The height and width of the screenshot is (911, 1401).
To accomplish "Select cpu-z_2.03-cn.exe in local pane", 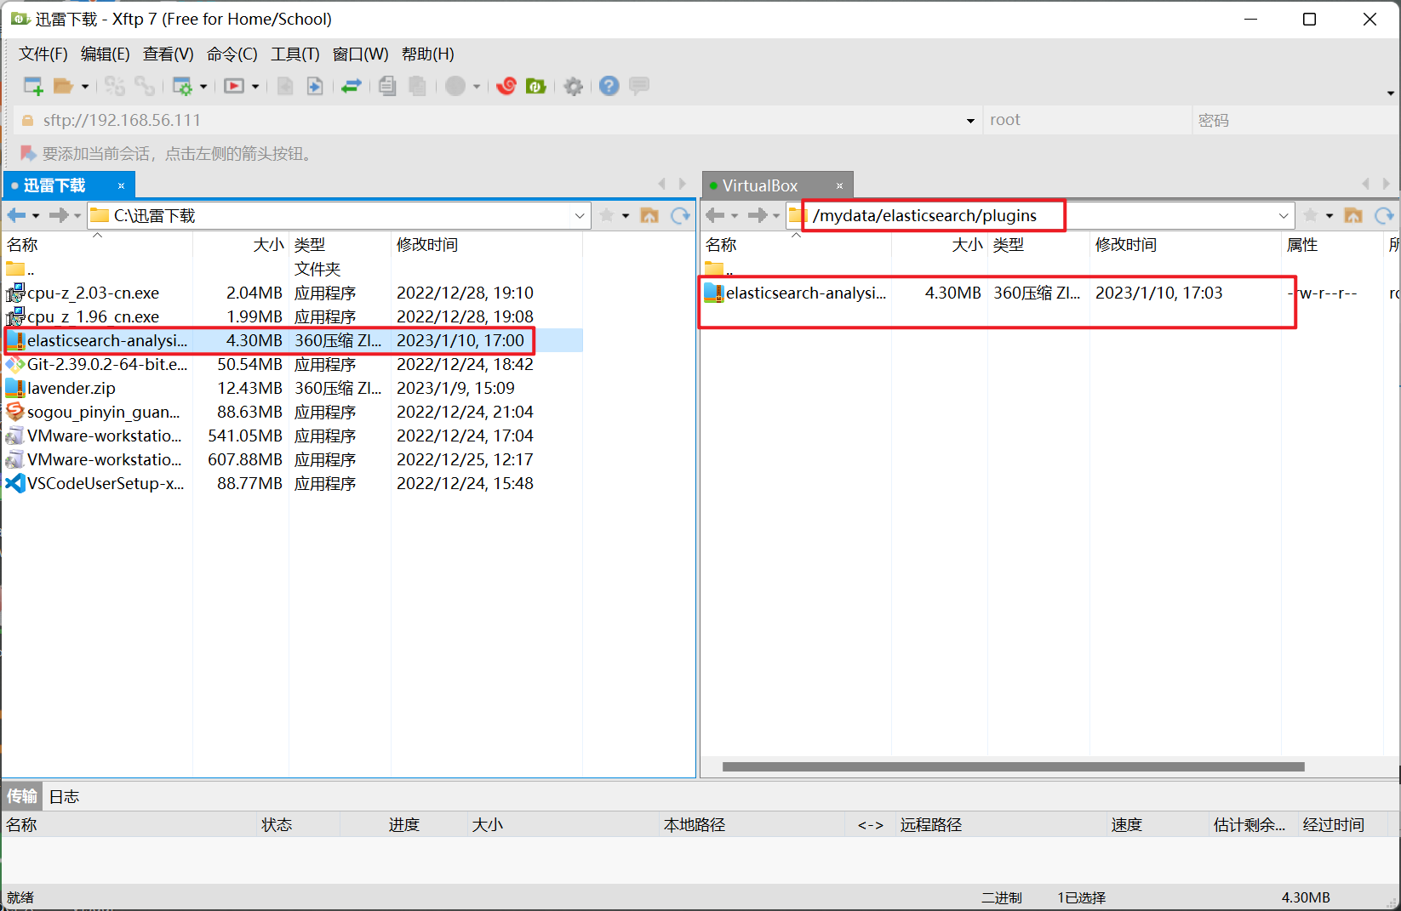I will (293, 293).
